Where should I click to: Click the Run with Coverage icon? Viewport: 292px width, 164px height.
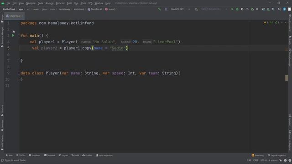[x=242, y=9]
